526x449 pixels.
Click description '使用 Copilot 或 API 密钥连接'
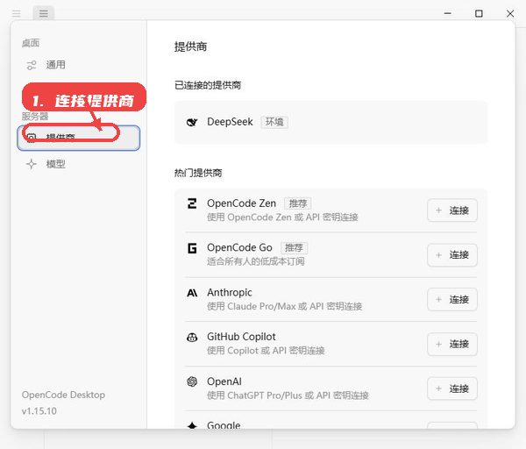(266, 351)
